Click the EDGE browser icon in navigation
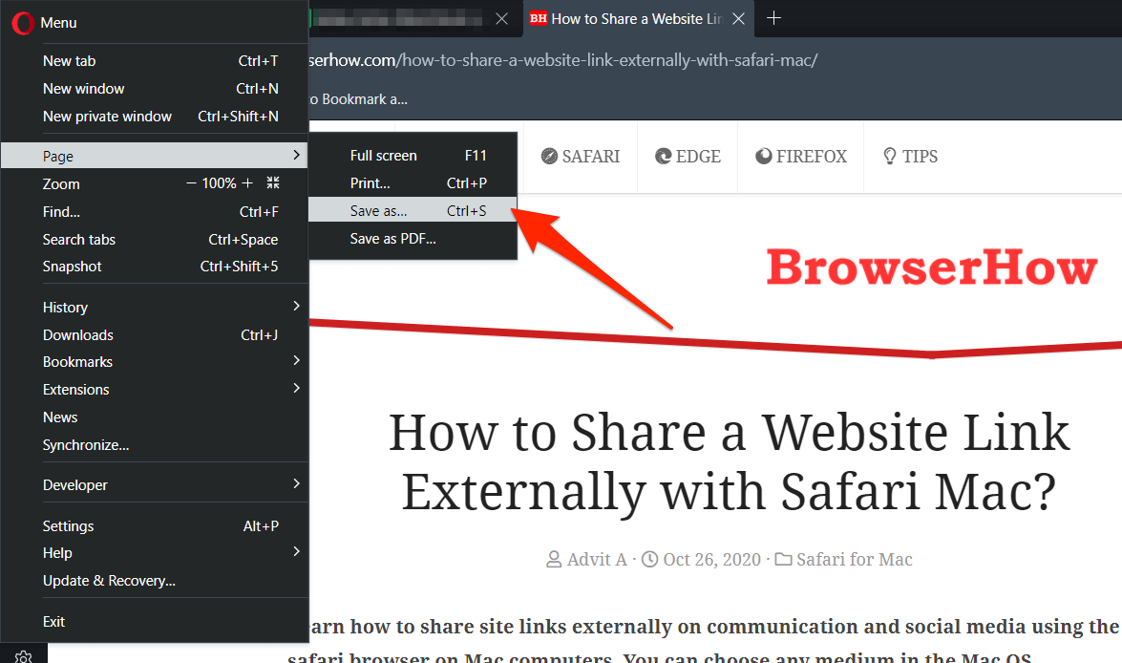The image size is (1122, 663). click(x=664, y=156)
